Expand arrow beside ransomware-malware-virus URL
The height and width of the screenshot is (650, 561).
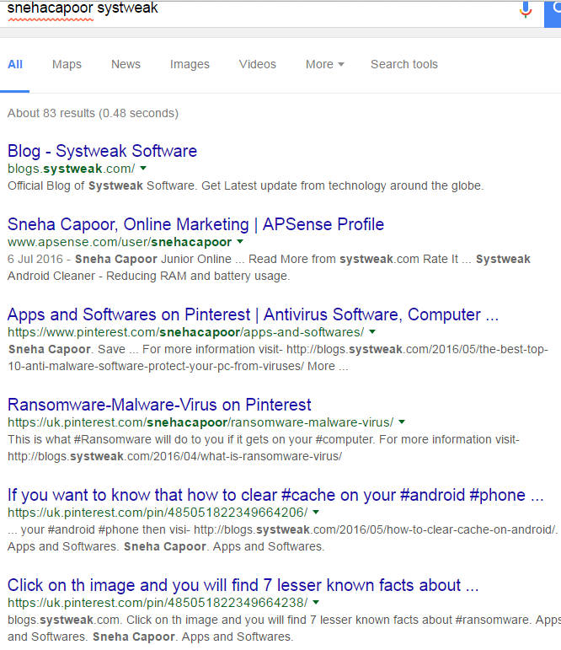pos(402,422)
